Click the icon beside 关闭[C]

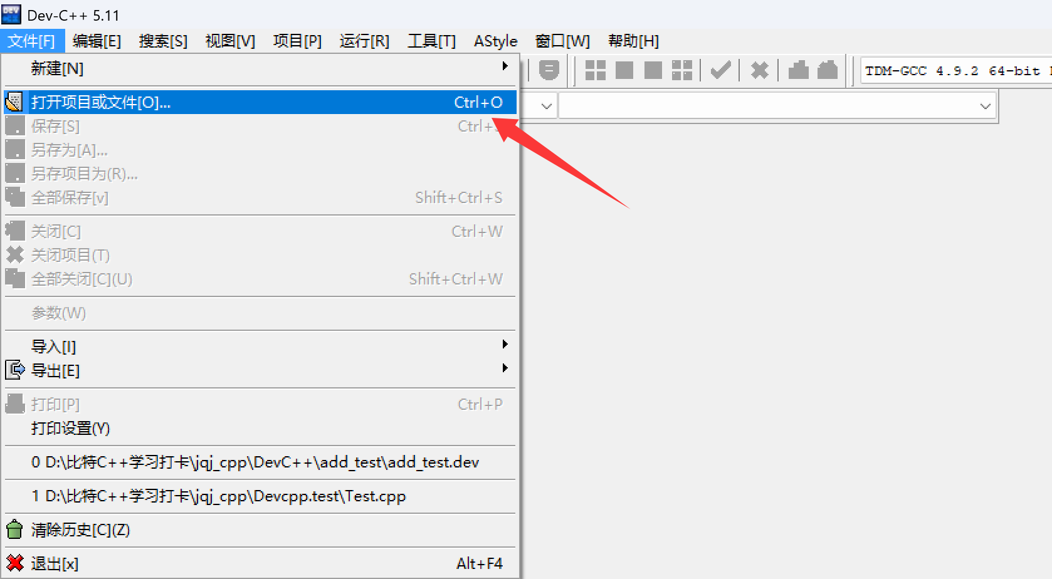15,231
